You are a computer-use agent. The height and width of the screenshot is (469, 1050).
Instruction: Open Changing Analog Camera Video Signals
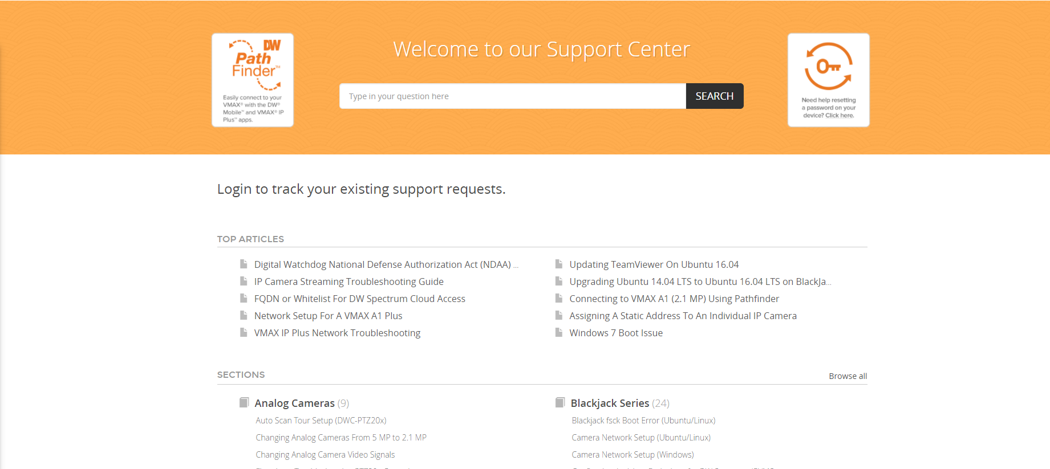coord(325,455)
